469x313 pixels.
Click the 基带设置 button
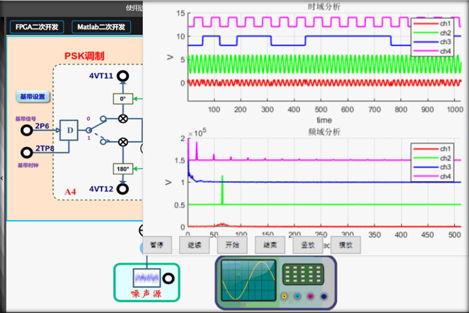(32, 97)
